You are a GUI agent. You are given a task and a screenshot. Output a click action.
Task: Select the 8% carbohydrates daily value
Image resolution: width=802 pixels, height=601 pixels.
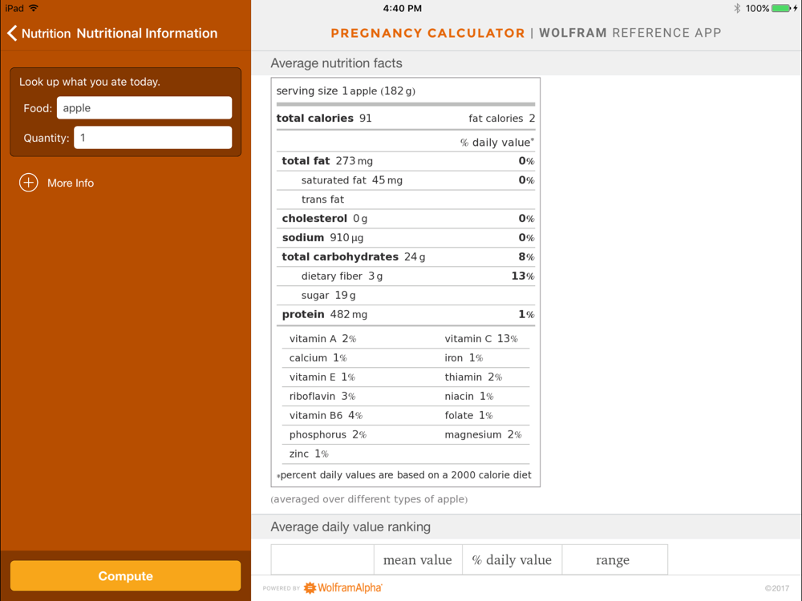[526, 256]
